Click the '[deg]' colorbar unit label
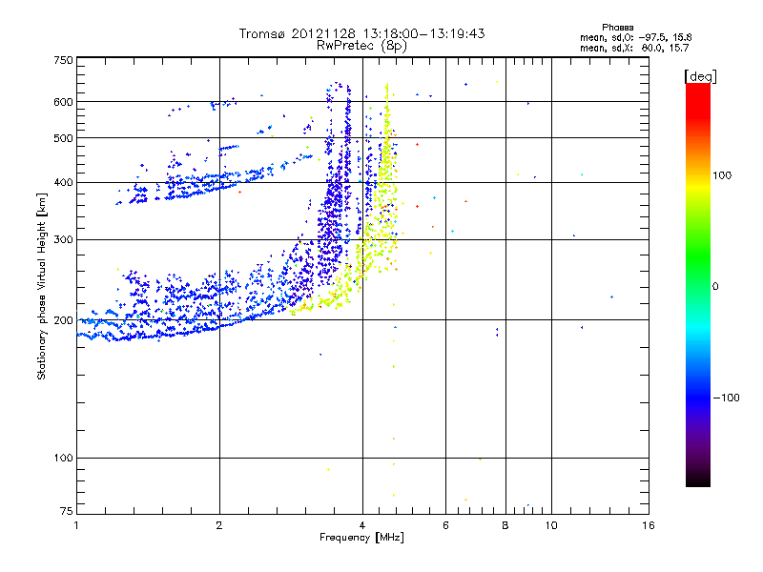 coord(700,76)
